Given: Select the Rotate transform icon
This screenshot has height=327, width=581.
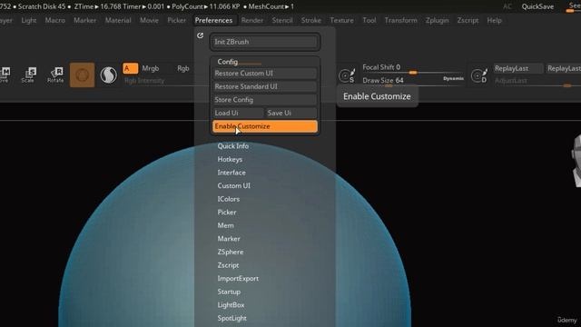Looking at the screenshot, I should tap(55, 74).
